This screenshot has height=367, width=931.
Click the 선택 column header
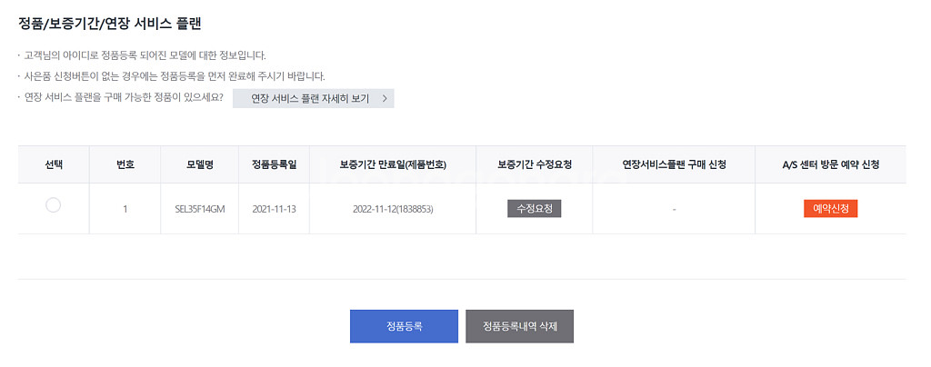54,164
